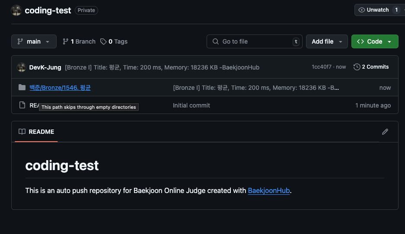The height and width of the screenshot is (234, 405).
Task: Click the pencil icon to edit README
Action: tap(385, 132)
